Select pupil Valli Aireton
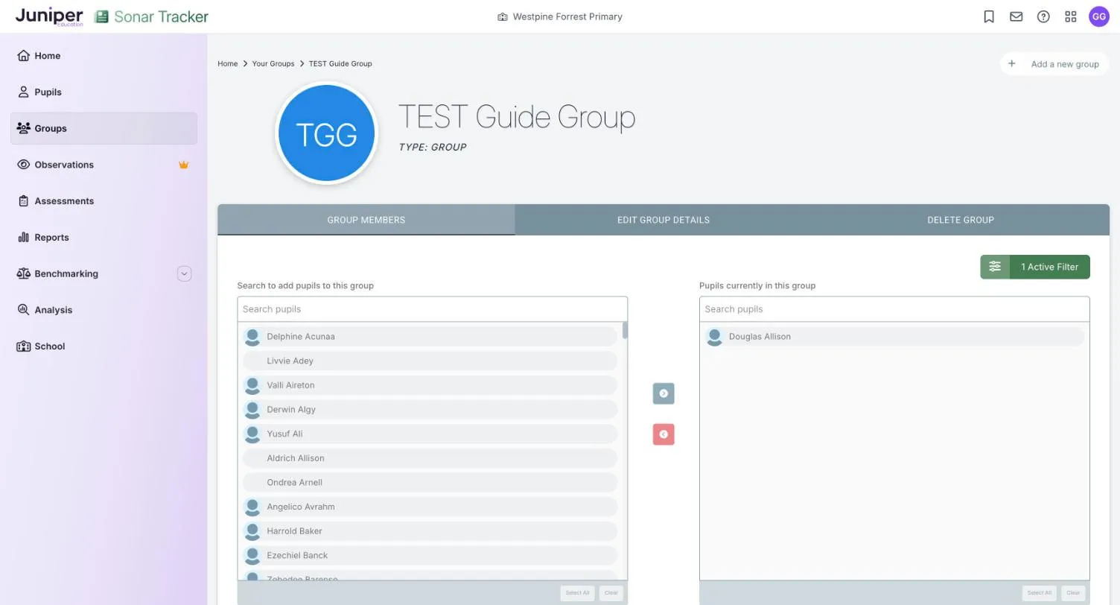The width and height of the screenshot is (1120, 605). [430, 385]
